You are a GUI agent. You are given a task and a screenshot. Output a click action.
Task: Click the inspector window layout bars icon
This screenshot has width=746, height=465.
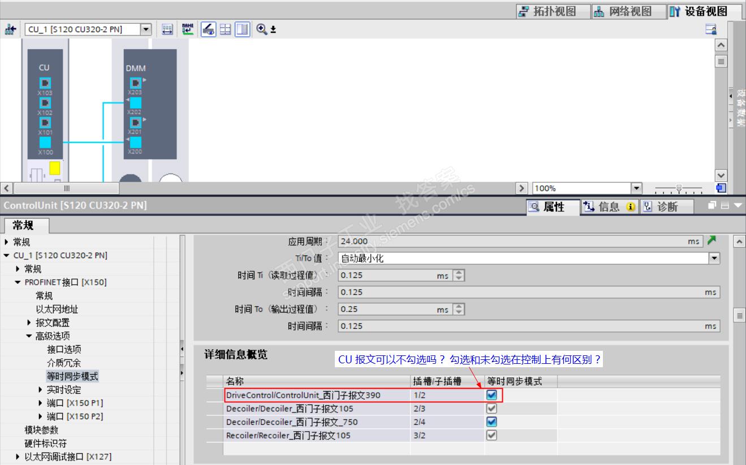(x=726, y=206)
